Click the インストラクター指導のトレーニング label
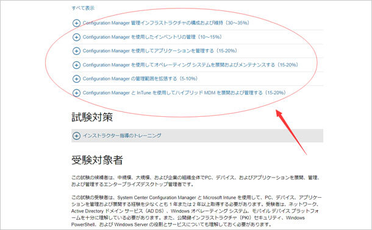This screenshot has height=230, width=372. pyautogui.click(x=122, y=136)
